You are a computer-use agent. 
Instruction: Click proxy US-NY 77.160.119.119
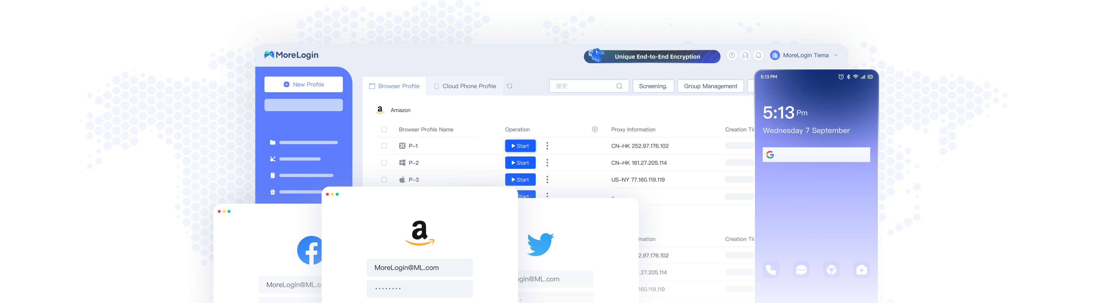[638, 180]
